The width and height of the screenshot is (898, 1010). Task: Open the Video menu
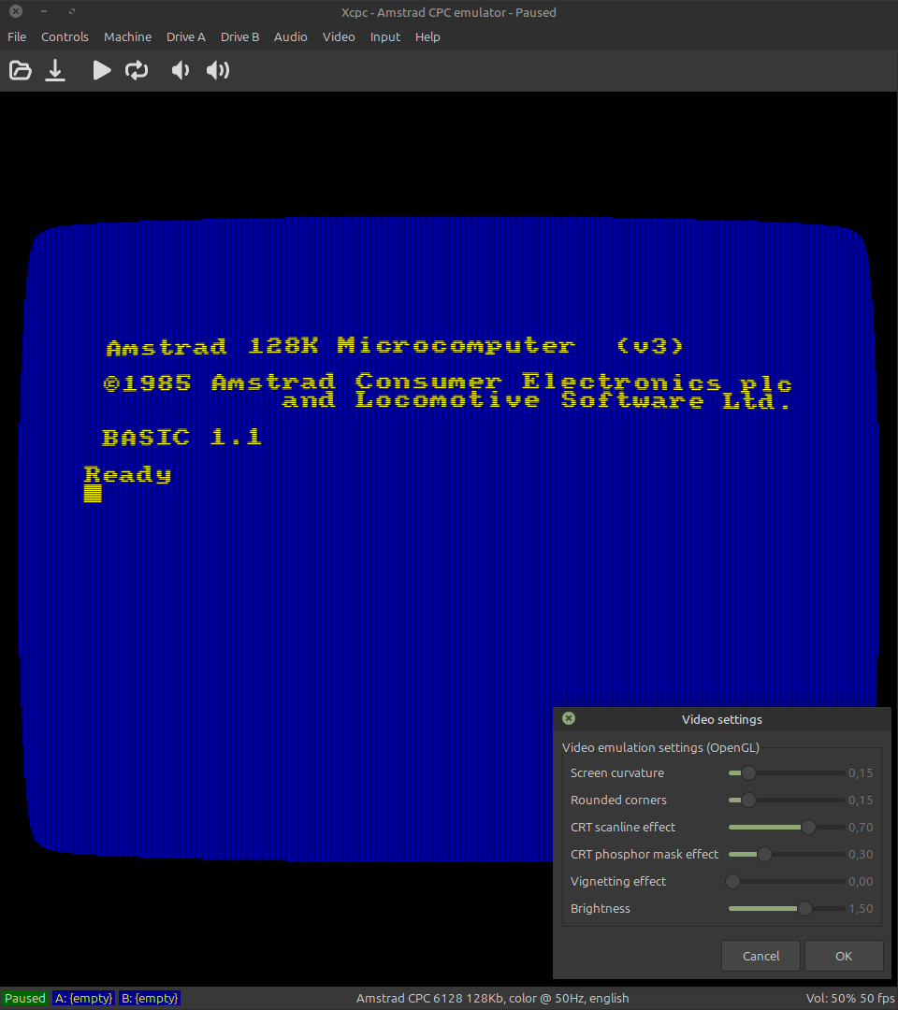point(339,36)
